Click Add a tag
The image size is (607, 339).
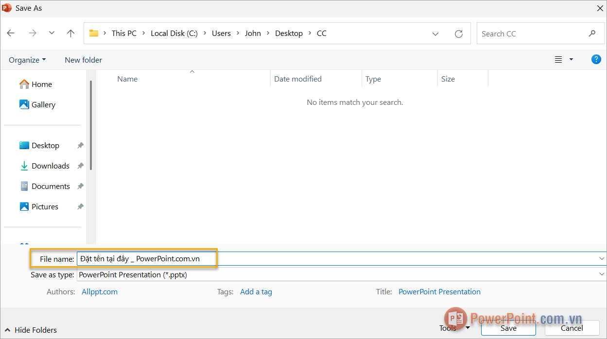click(256, 291)
